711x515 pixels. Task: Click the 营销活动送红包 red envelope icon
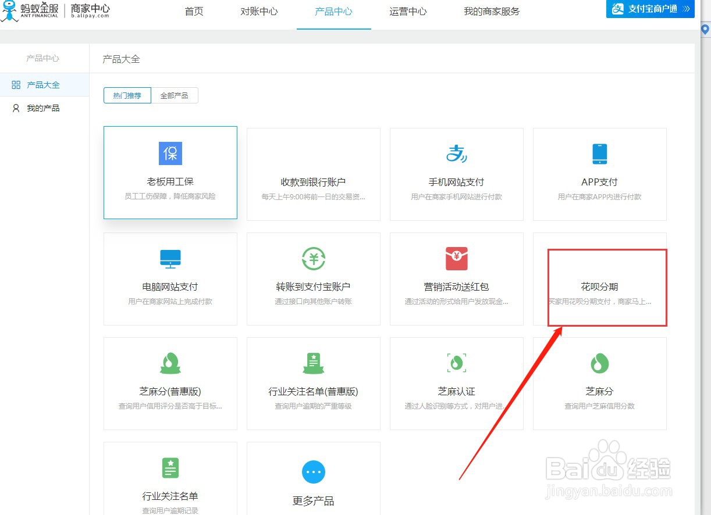click(x=457, y=259)
